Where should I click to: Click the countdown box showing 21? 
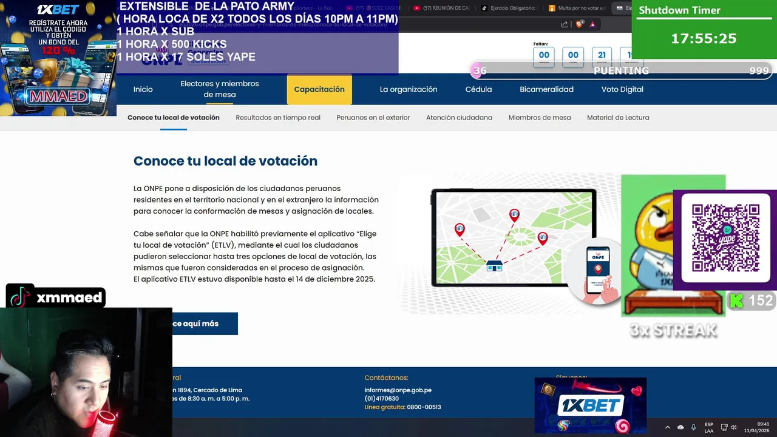pos(602,56)
